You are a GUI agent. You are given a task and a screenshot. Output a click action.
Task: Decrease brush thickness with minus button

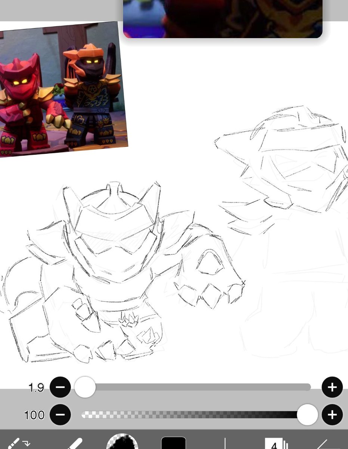pyautogui.click(x=60, y=387)
